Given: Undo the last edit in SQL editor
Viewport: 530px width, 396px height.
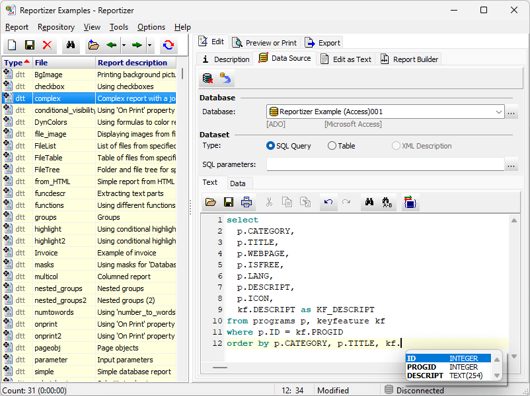Looking at the screenshot, I should [328, 203].
